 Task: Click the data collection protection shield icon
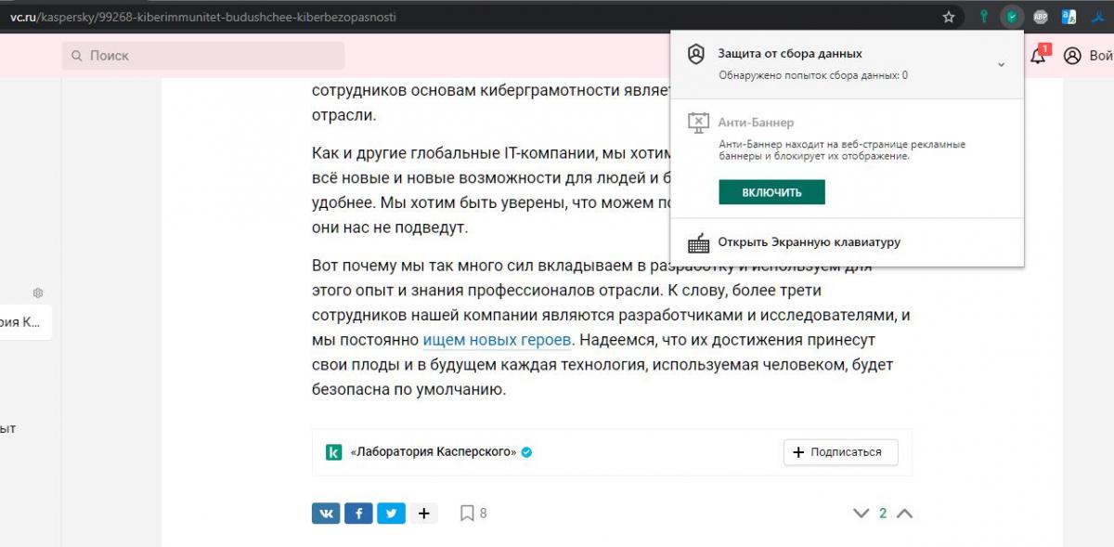[x=696, y=55]
